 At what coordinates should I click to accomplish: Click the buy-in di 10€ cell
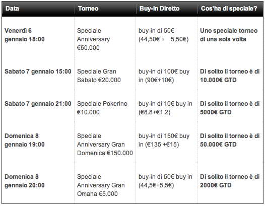point(165,108)
